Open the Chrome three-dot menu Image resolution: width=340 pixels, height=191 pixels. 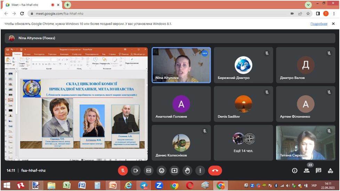click(x=334, y=14)
